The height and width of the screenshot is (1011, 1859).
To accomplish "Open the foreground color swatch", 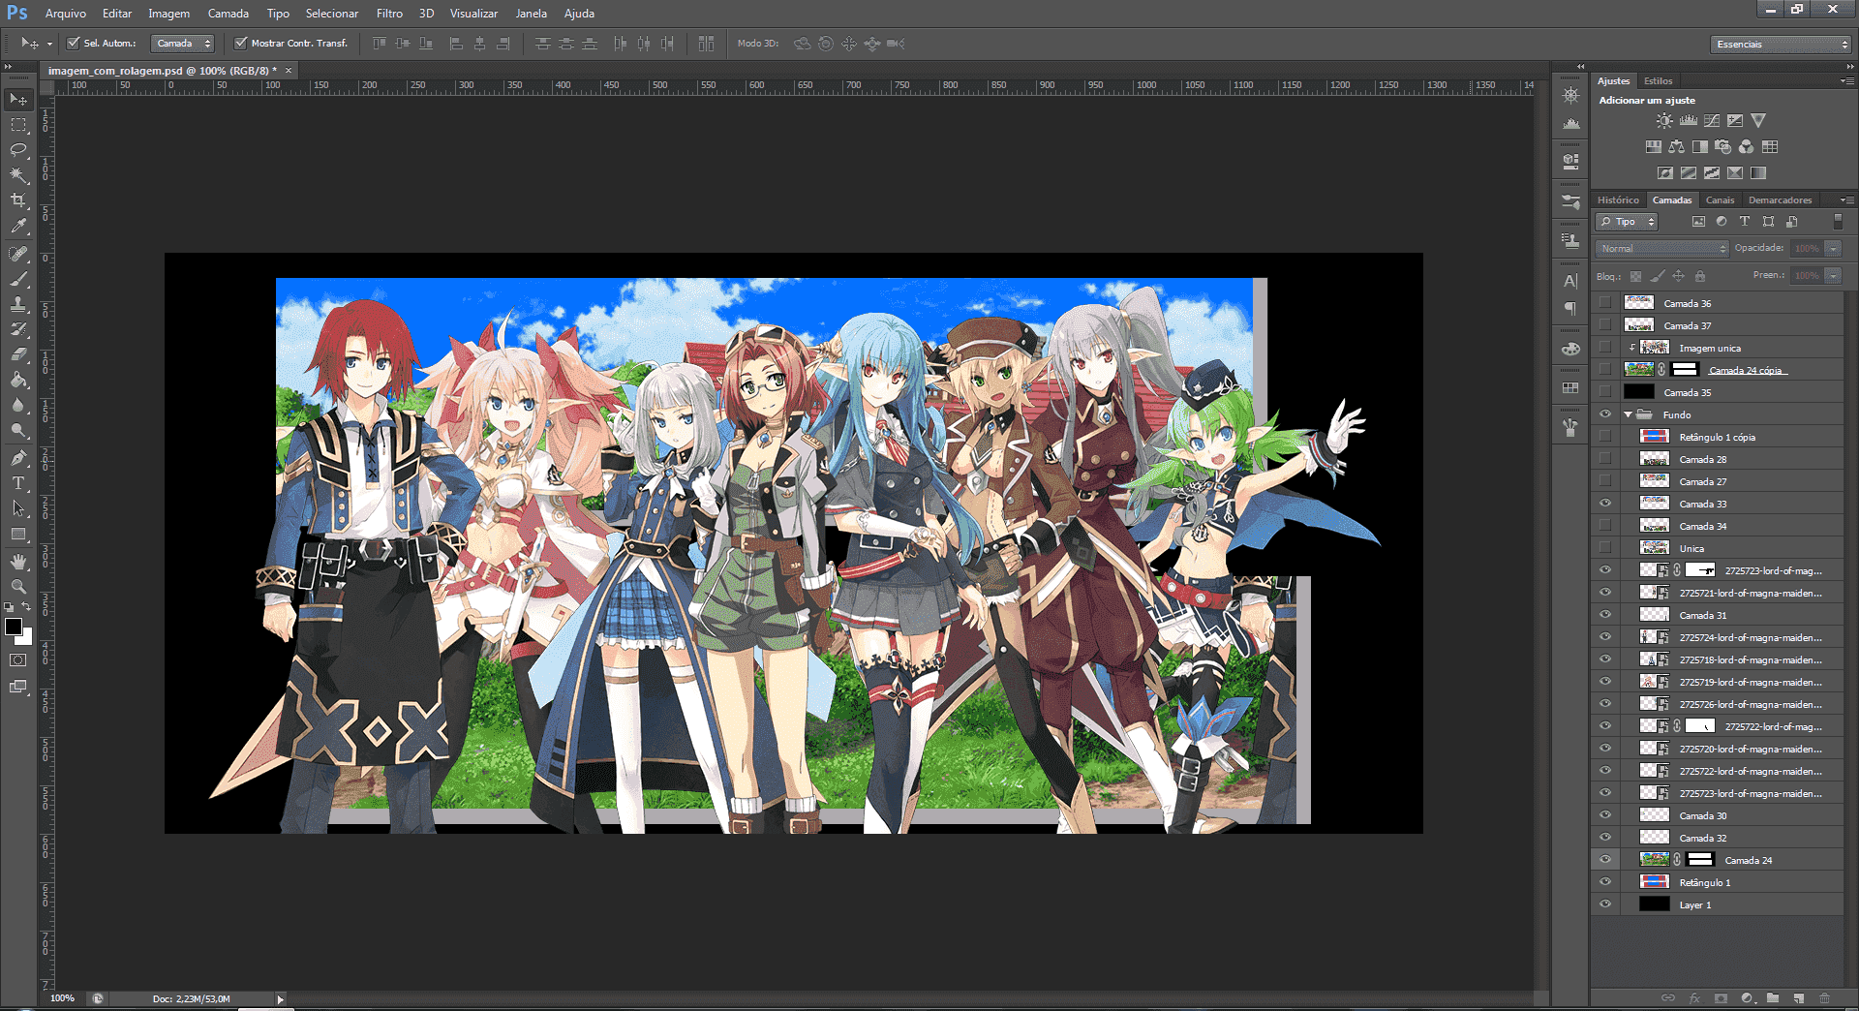I will coord(14,628).
